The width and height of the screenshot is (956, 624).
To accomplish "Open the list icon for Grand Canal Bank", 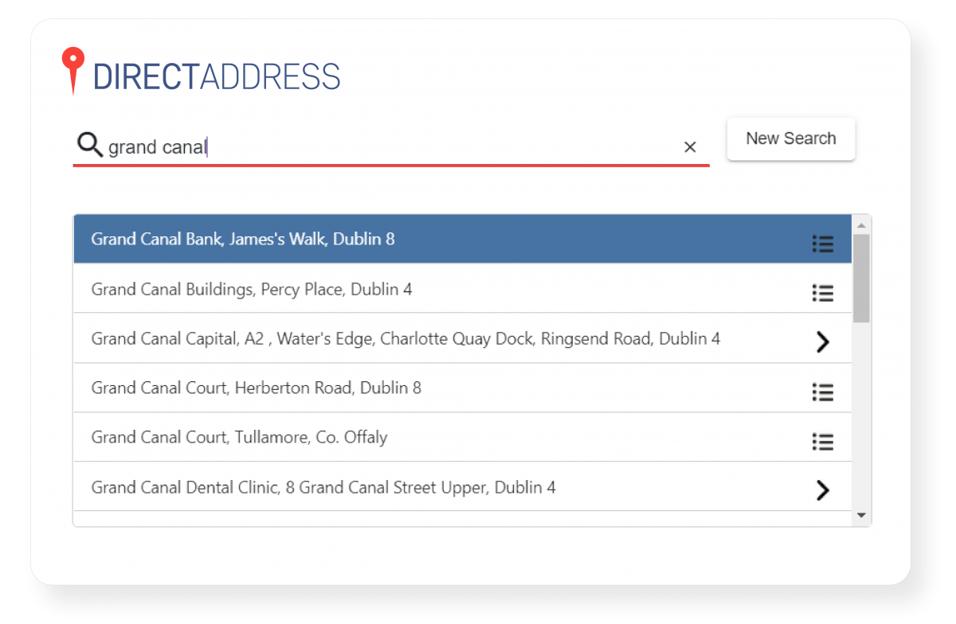I will [823, 244].
